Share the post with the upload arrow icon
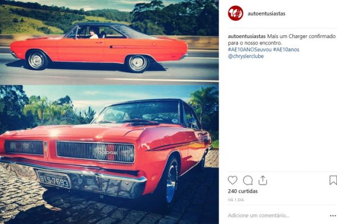Screen dimensions: 337x224 [263, 180]
